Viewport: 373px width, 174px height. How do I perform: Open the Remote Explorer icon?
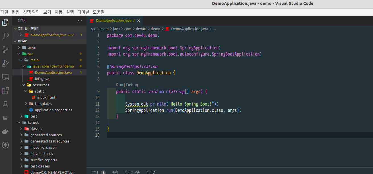pos(5,77)
